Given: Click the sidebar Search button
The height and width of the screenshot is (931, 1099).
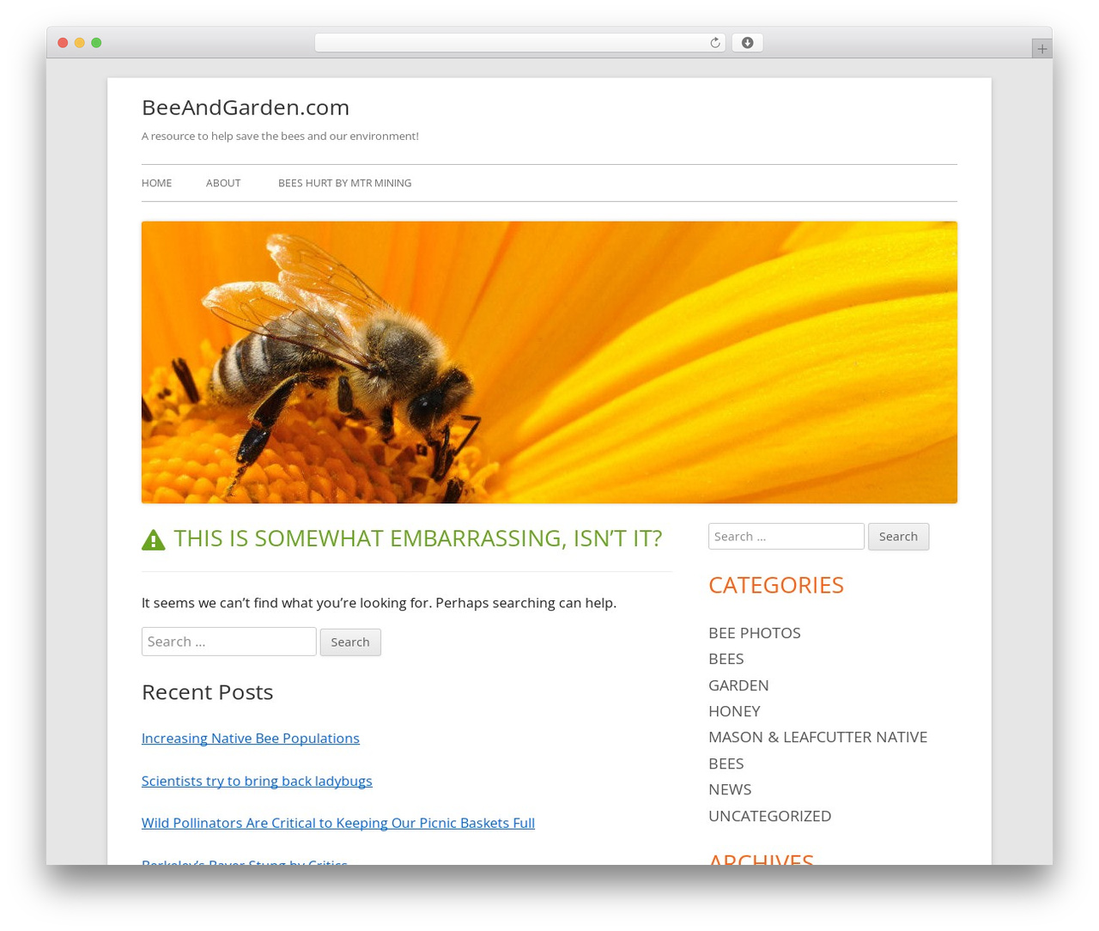Looking at the screenshot, I should point(898,537).
